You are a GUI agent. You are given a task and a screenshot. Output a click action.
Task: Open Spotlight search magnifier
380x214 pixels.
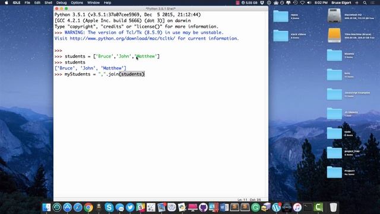click(365, 2)
